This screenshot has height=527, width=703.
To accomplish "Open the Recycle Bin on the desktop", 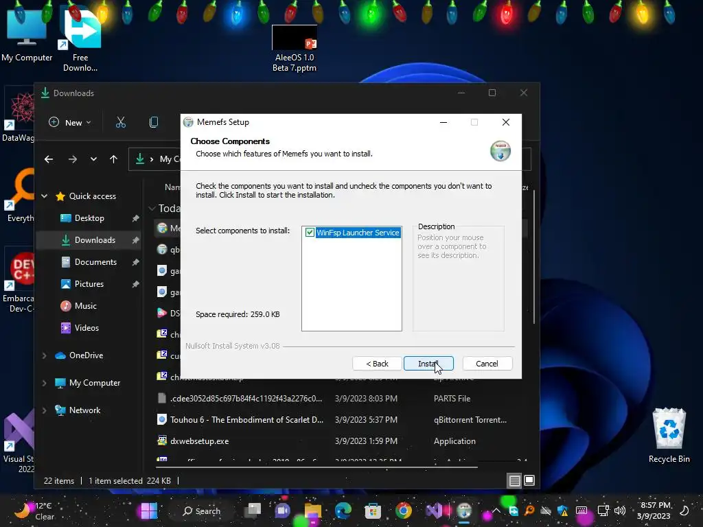I will 669,436.
